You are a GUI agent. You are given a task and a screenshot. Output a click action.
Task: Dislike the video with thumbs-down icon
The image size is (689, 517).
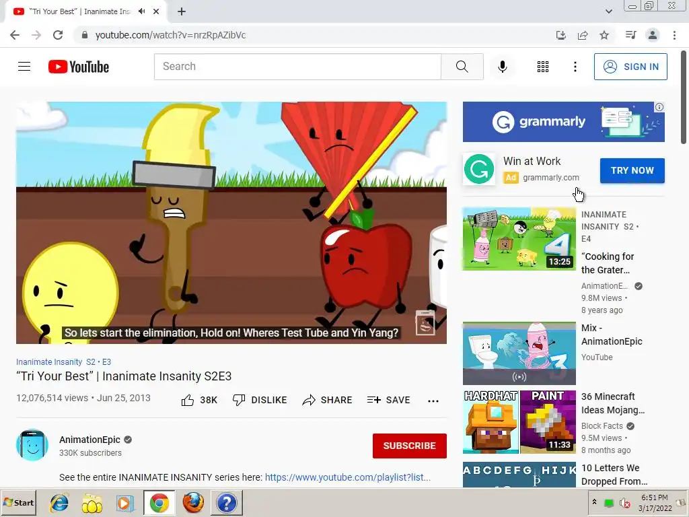tap(239, 400)
